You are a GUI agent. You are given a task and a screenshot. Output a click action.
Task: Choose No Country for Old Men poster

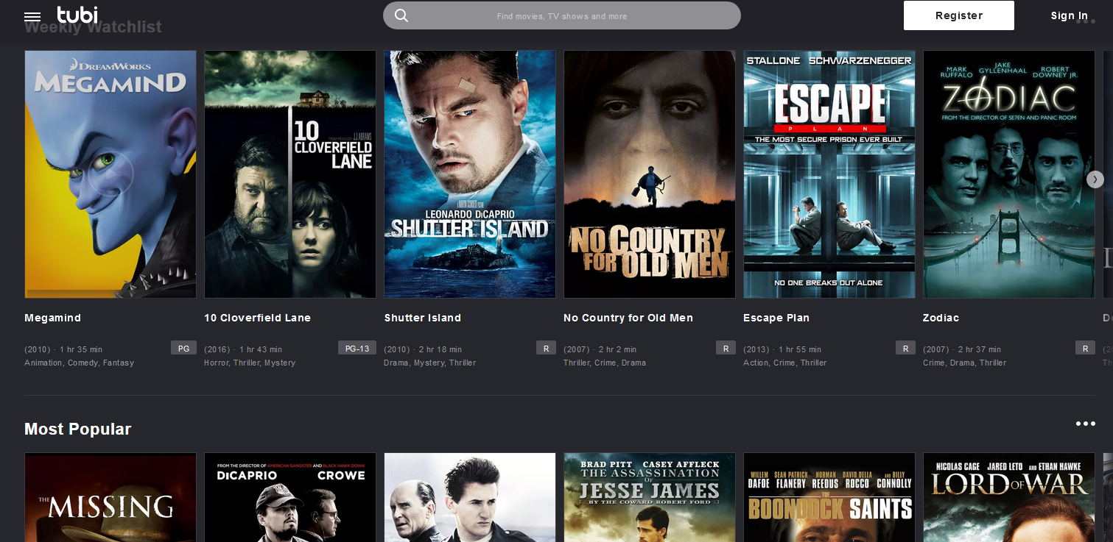(650, 174)
